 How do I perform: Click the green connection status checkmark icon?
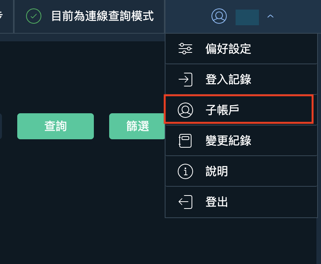34,16
